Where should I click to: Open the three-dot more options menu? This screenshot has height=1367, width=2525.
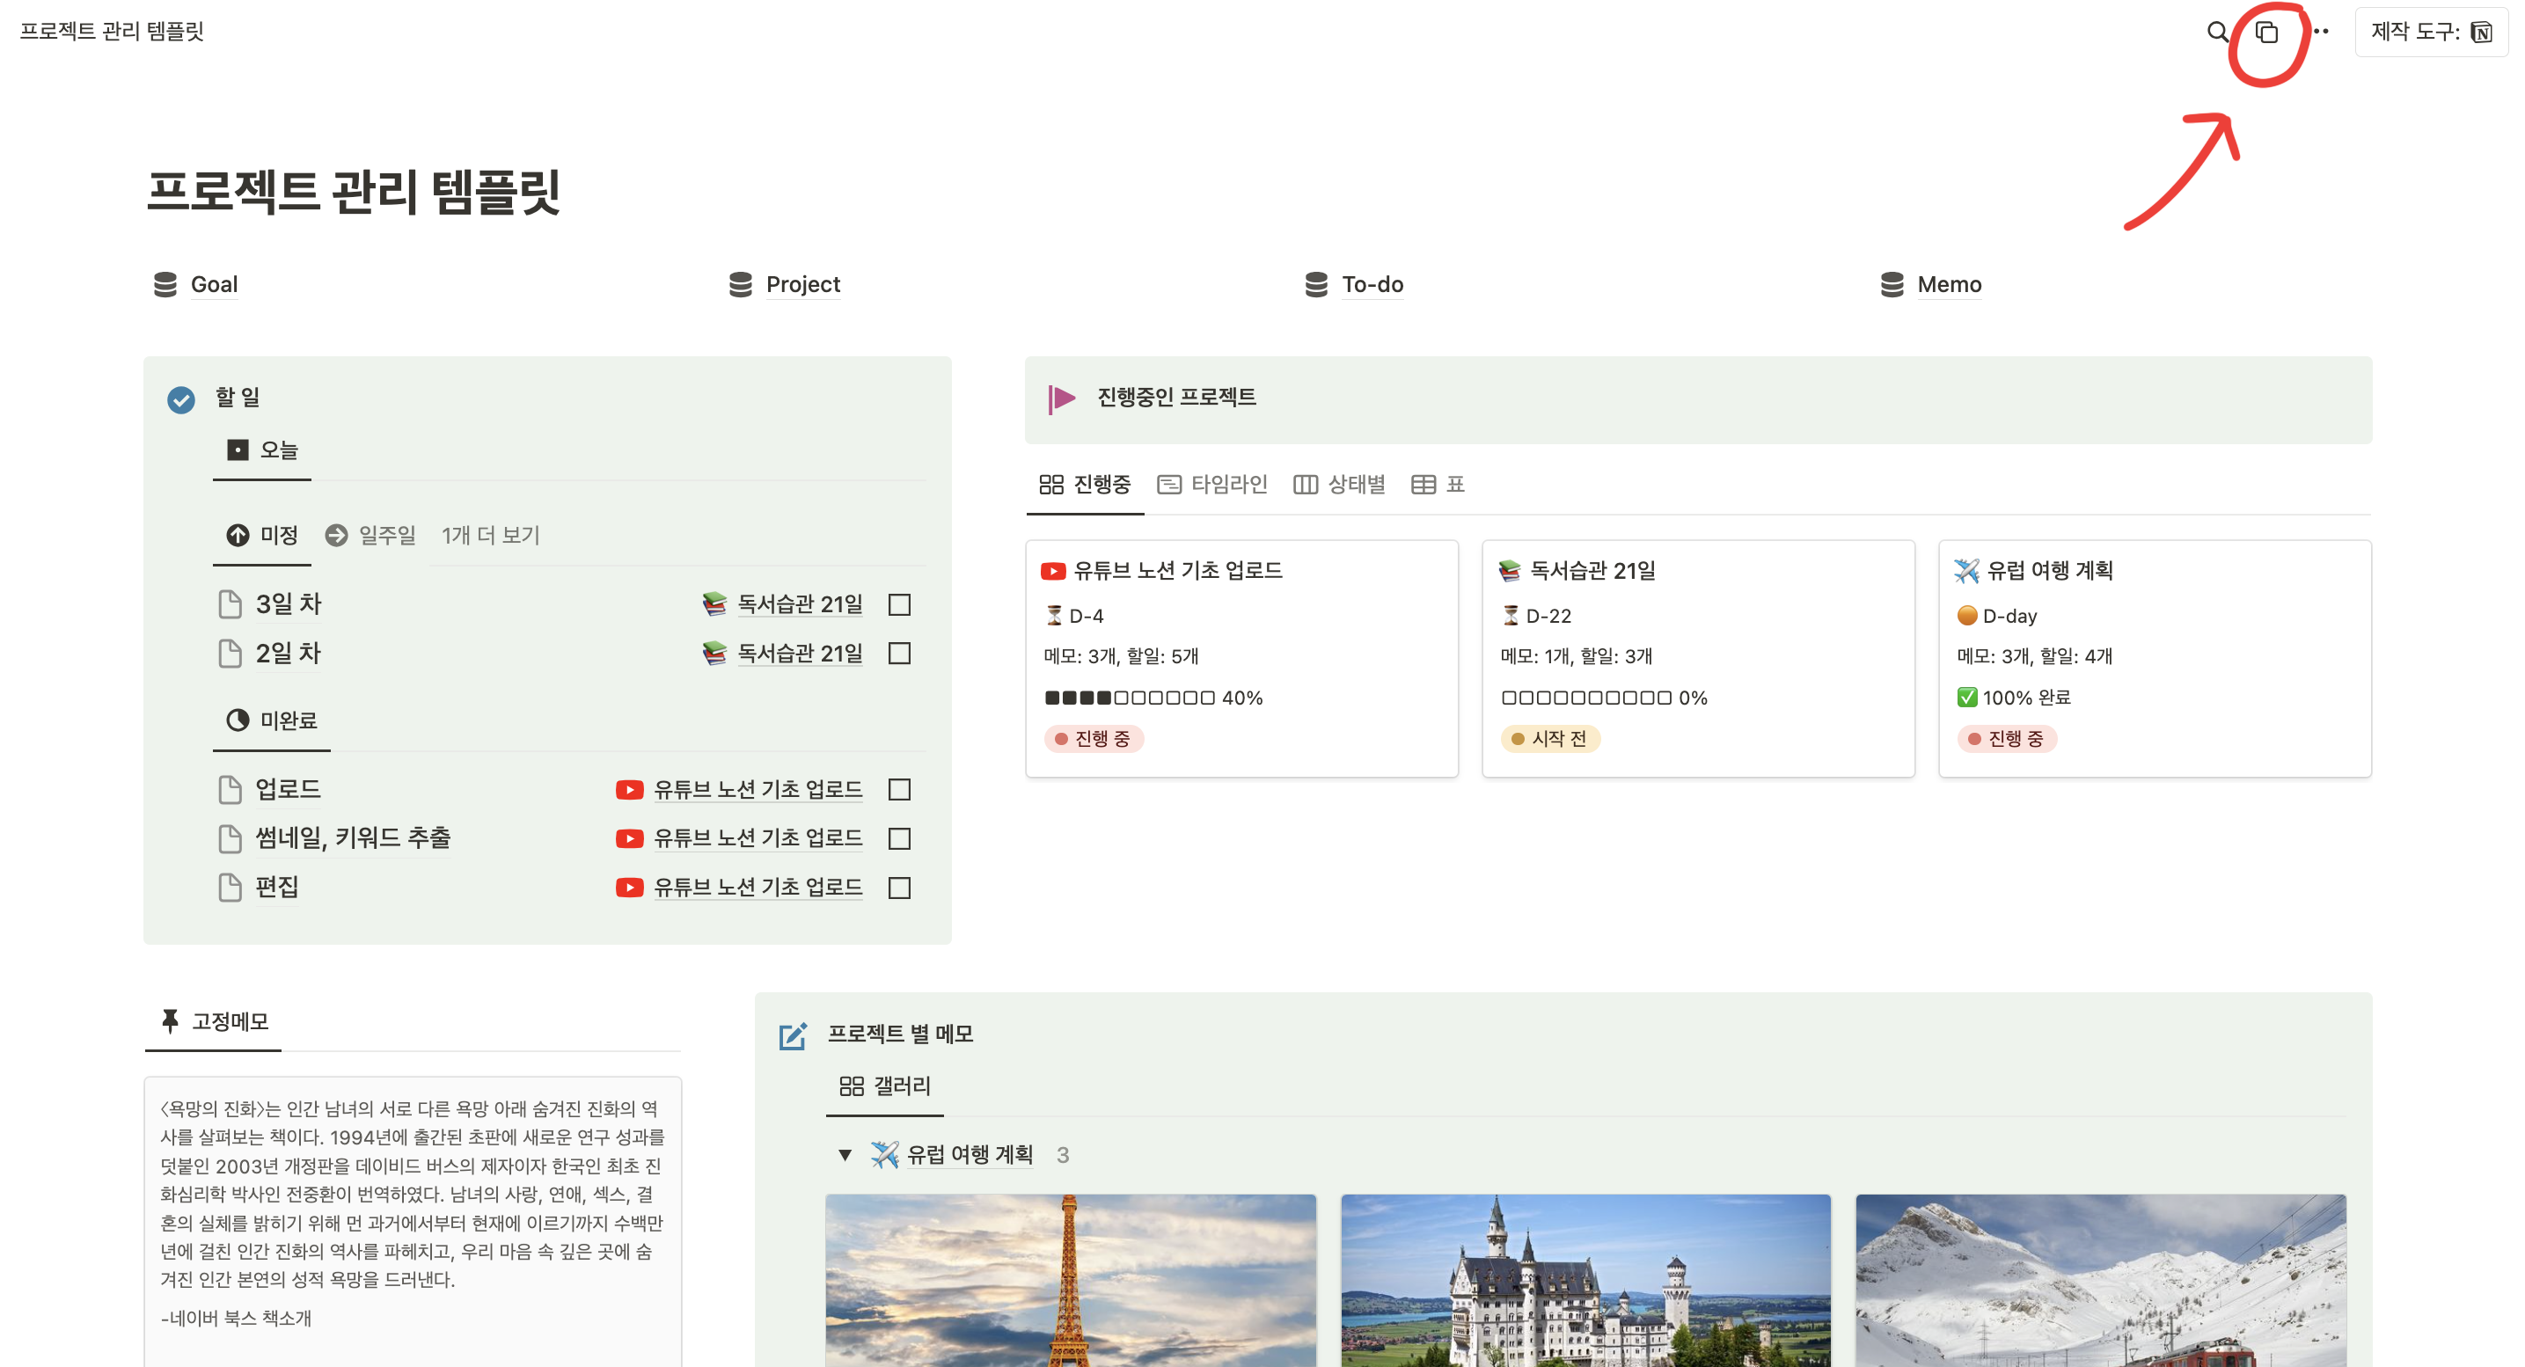(2320, 33)
